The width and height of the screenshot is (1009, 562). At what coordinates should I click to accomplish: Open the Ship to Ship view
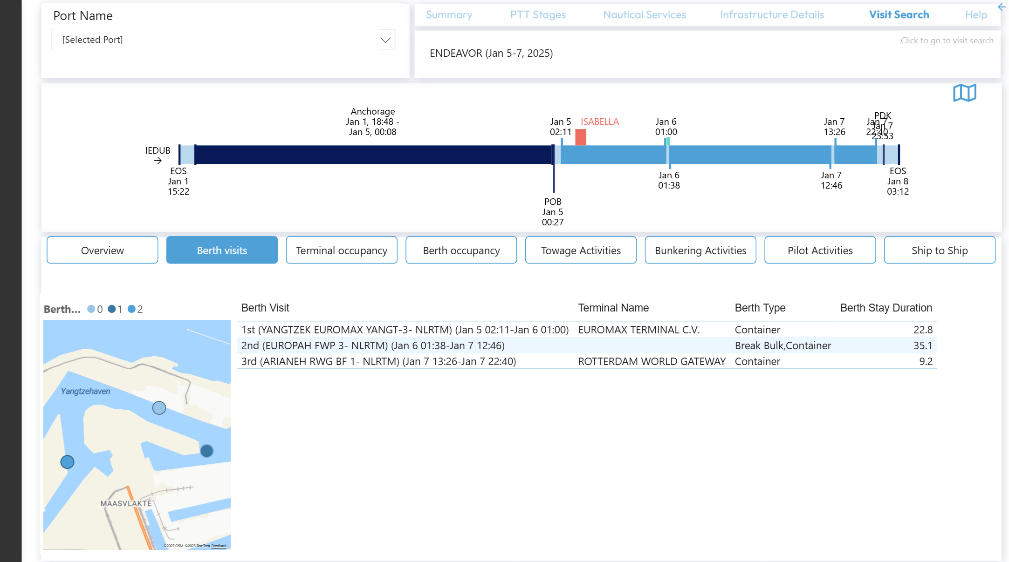pos(939,251)
